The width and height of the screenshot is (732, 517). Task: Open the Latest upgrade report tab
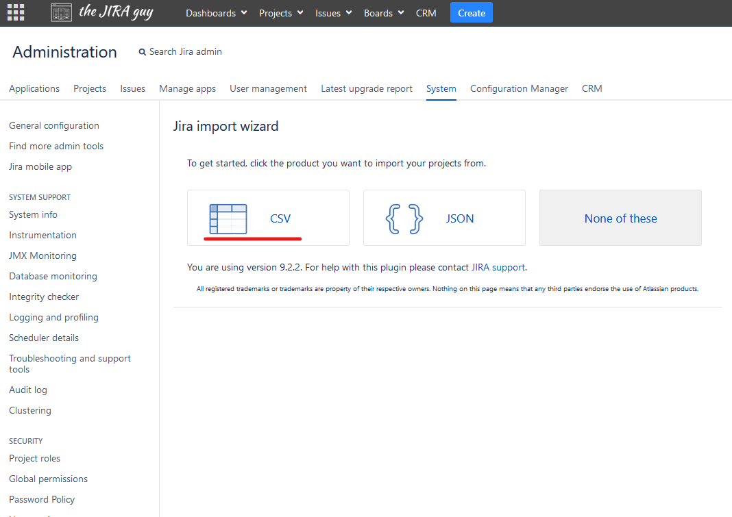click(367, 88)
